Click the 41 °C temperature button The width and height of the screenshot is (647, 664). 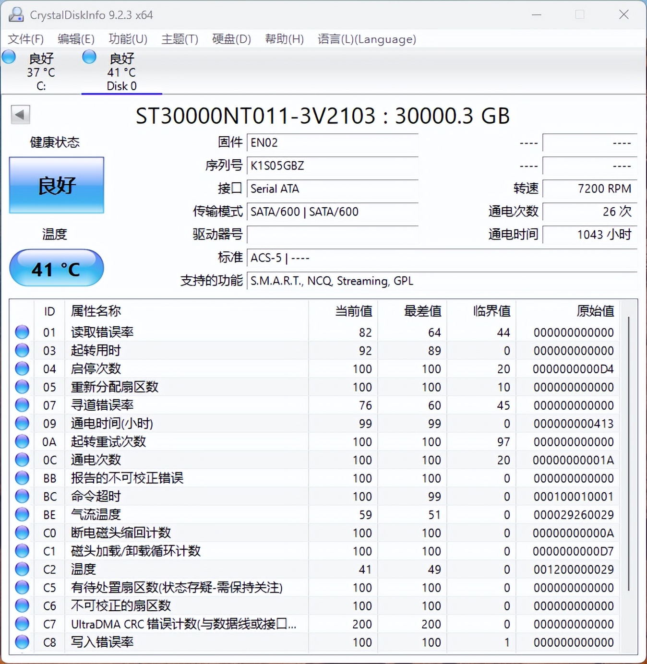57,268
